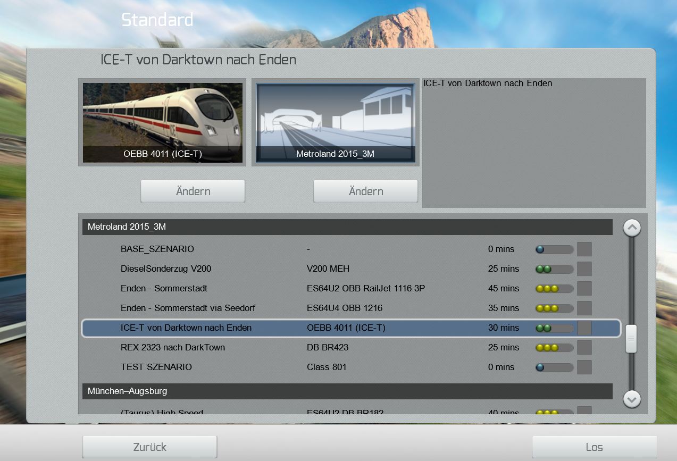This screenshot has width=677, height=461.
Task: Click completion box for DieselSonderzug V200
Action: coord(584,269)
